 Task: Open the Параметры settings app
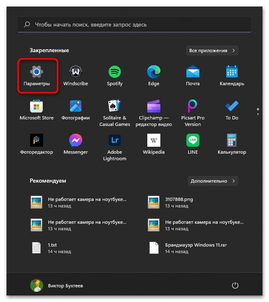37,76
